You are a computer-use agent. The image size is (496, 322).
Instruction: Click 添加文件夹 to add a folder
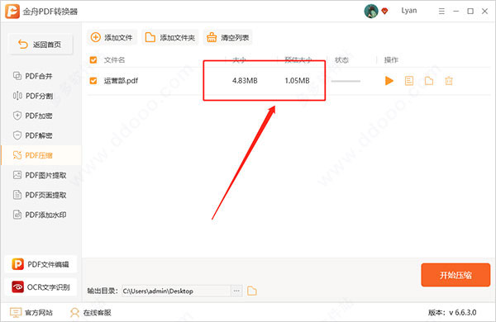[x=169, y=38]
